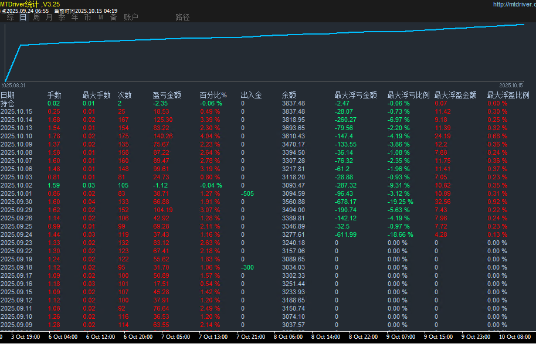Click the 3818.95 balance value

[x=293, y=120]
